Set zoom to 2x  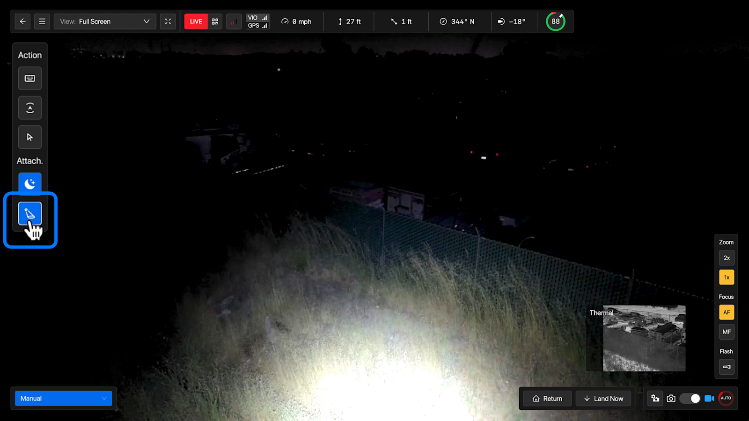[727, 258]
